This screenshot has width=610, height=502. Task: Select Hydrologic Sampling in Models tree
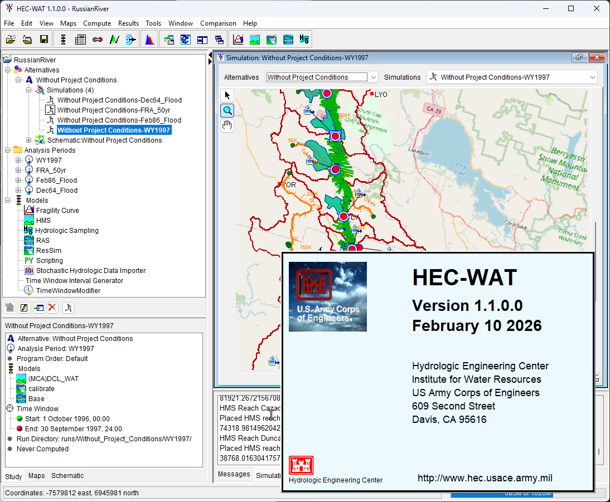(66, 231)
